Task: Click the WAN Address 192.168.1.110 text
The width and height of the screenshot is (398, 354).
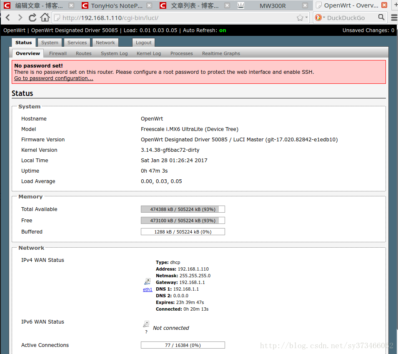Action: (x=193, y=269)
